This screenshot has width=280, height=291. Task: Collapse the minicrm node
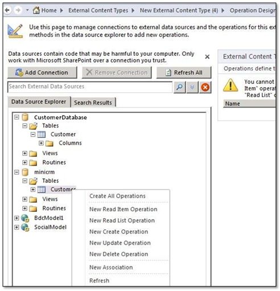point(17,172)
